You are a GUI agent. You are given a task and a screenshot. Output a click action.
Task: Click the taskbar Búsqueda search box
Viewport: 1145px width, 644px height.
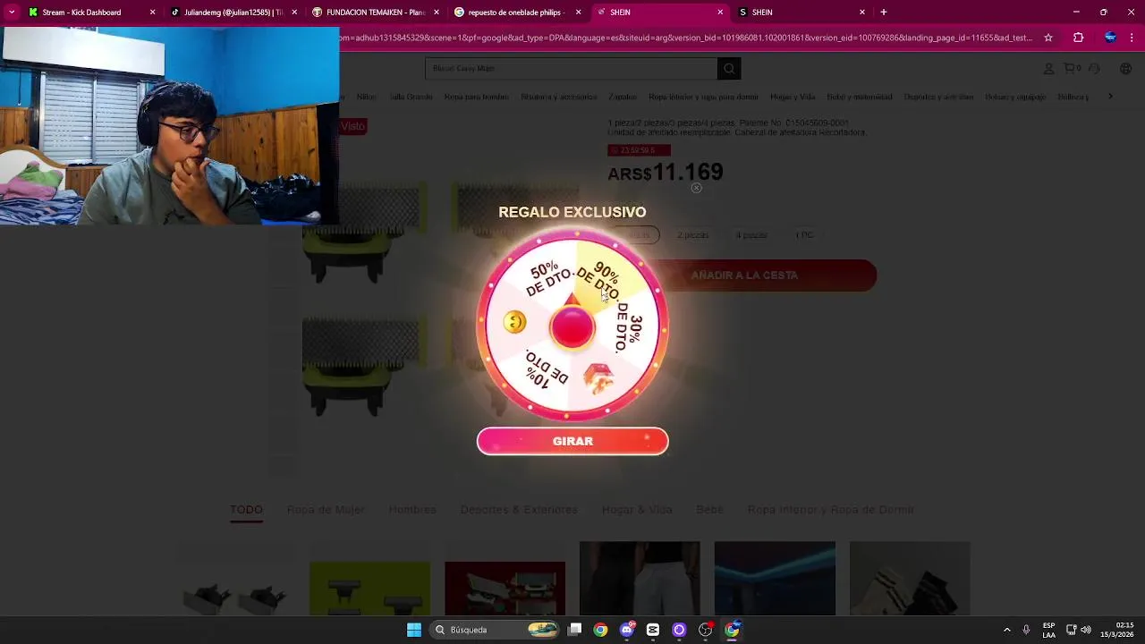coord(494,630)
